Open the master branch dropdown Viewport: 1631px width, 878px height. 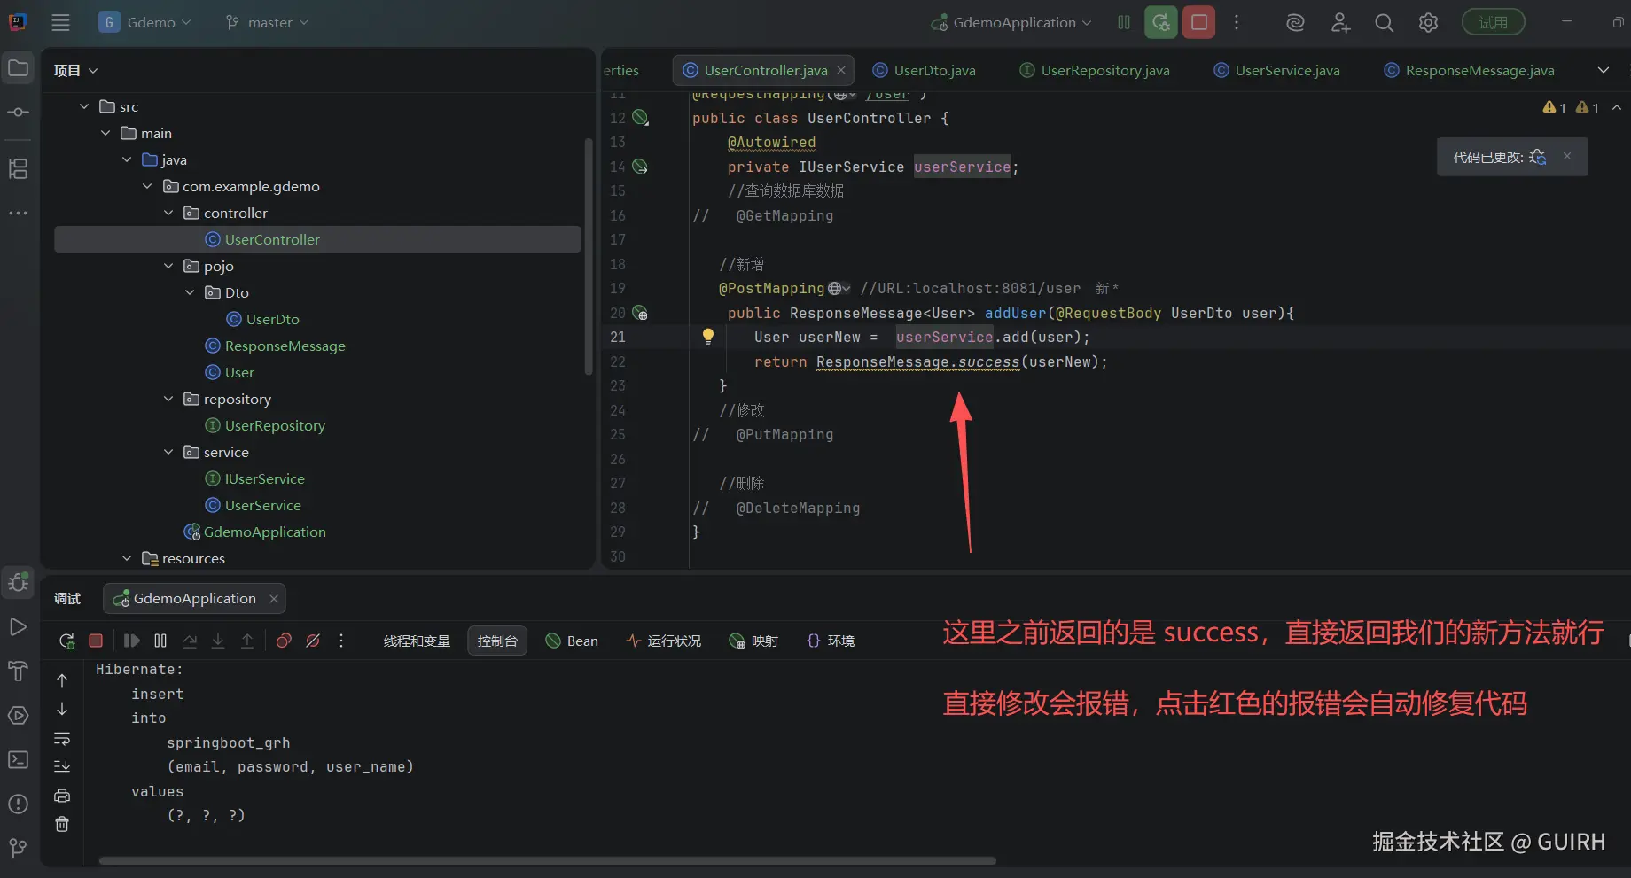(268, 23)
